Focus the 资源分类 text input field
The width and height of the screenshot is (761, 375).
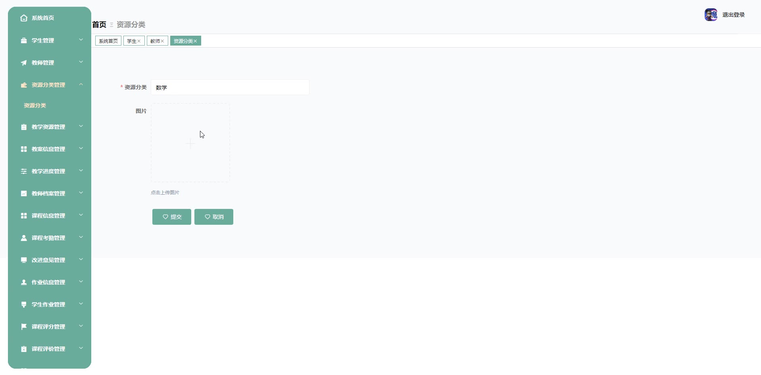point(230,87)
